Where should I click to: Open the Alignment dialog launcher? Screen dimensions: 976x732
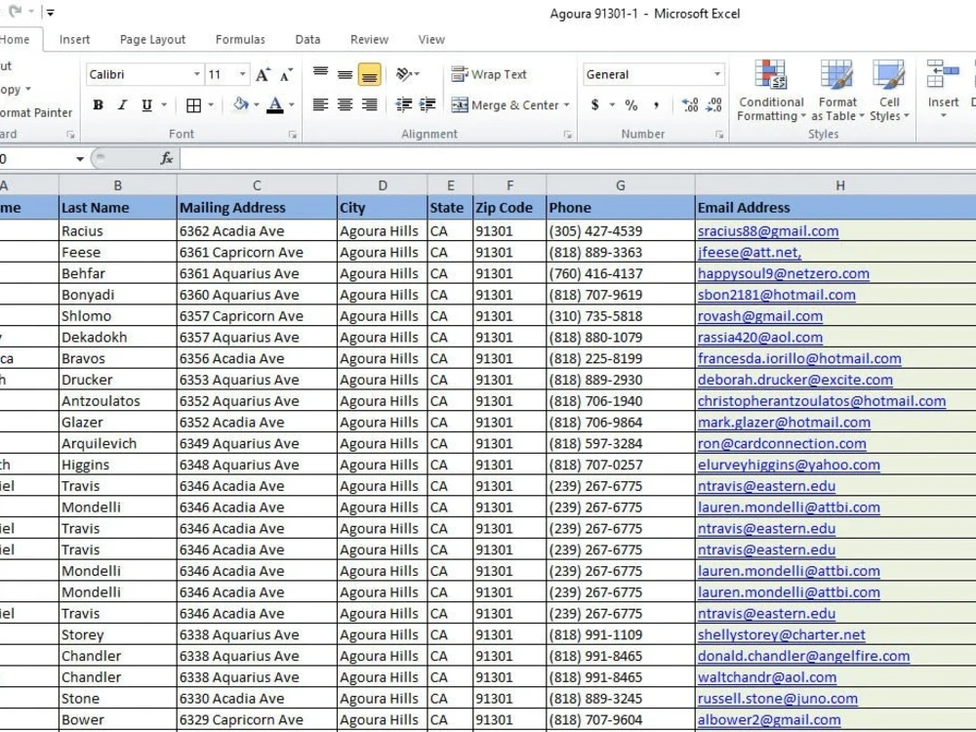point(567,135)
